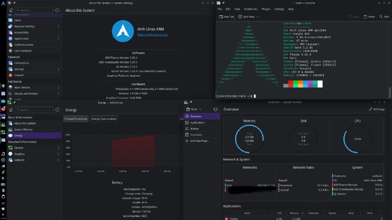This screenshot has height=220, width=392.
Task: Click the Firefox icon in the applications table
Action: point(226,219)
